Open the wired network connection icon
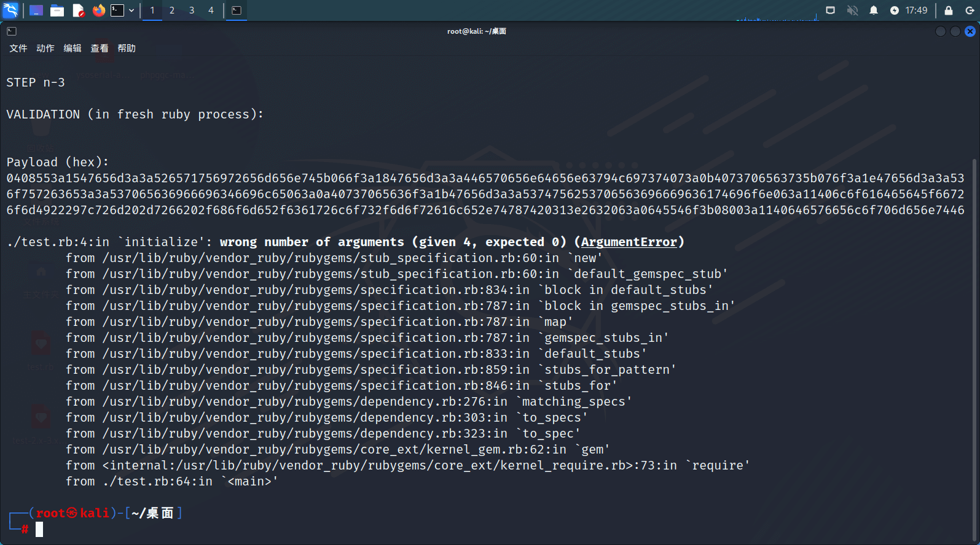This screenshot has height=545, width=980. coord(831,10)
